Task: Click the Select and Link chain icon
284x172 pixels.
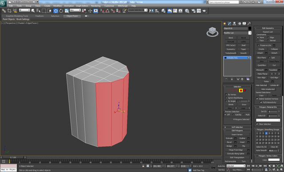Action: 4,11
